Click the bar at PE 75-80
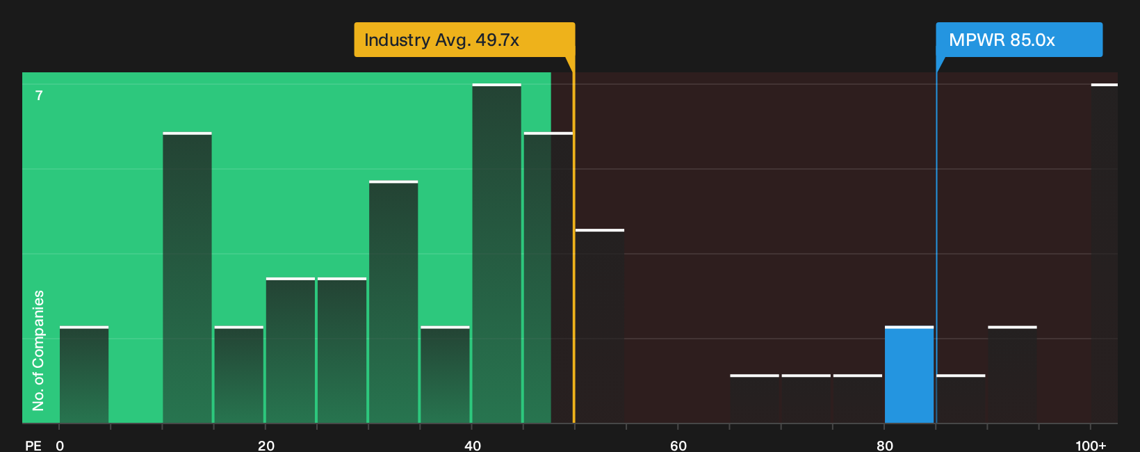 tap(858, 399)
